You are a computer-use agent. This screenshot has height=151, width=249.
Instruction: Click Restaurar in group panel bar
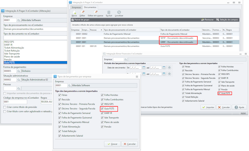pos(207,20)
